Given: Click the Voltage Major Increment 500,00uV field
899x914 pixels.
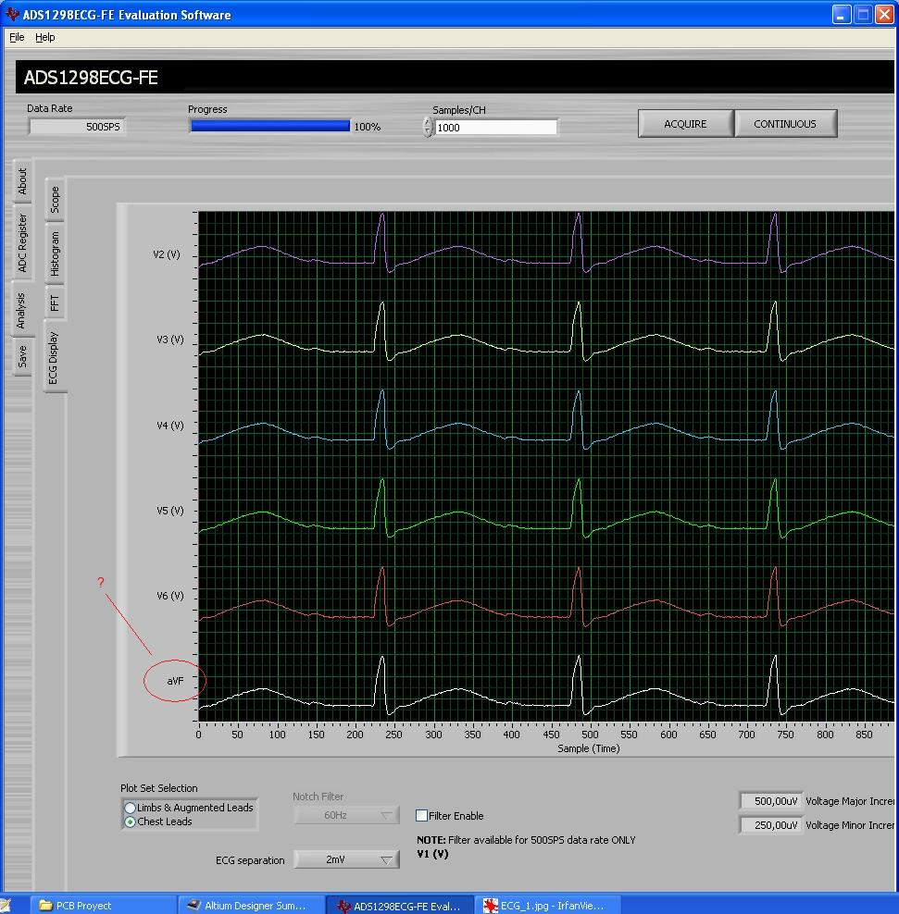Looking at the screenshot, I should coord(770,801).
